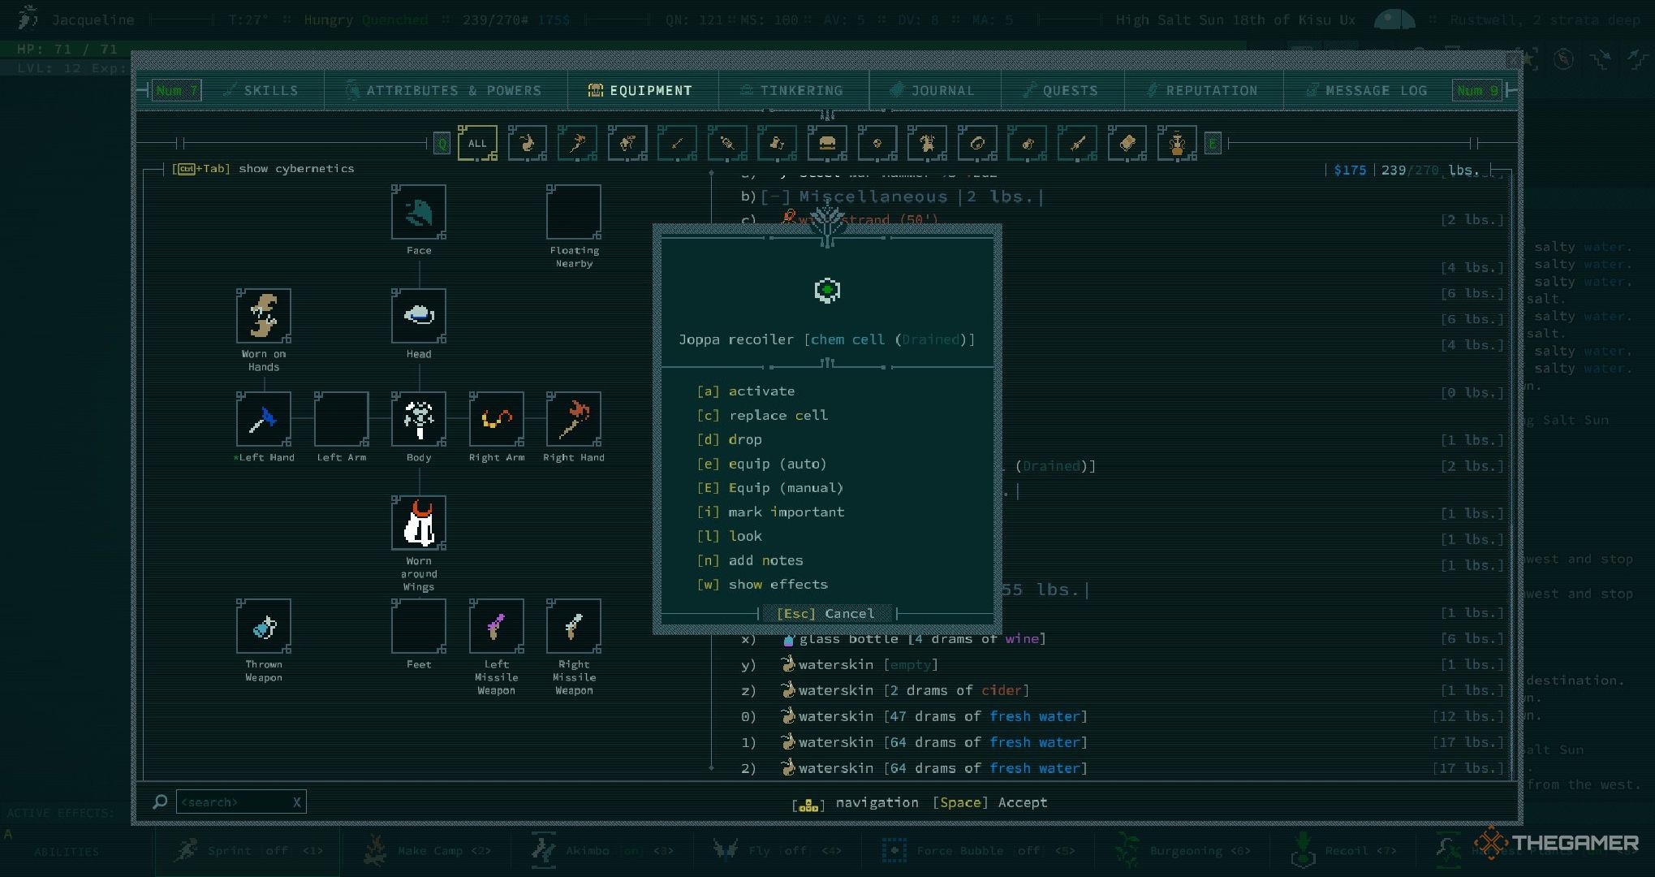Select the Right Hand weapon slot

pyautogui.click(x=574, y=419)
